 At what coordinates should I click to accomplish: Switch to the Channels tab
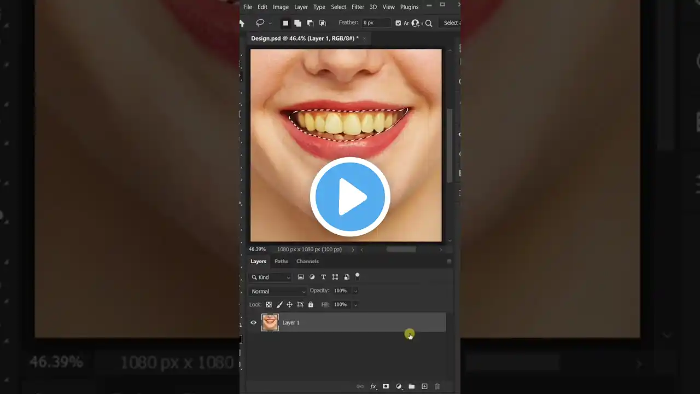click(307, 261)
